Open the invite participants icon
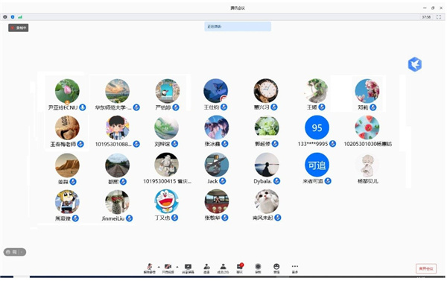 206,268
